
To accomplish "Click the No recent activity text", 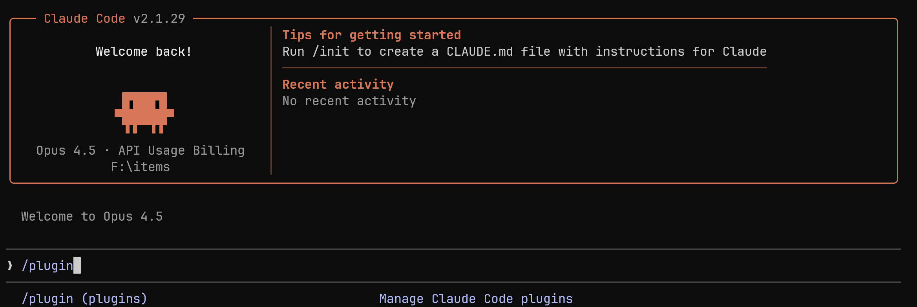I will click(x=349, y=101).
